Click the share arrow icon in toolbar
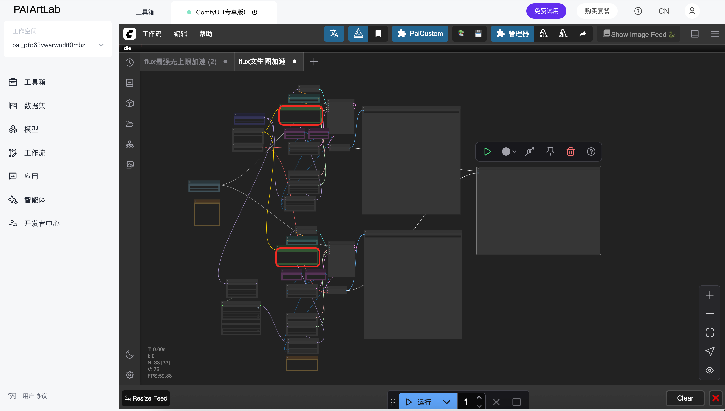Image resolution: width=725 pixels, height=411 pixels. tap(583, 34)
